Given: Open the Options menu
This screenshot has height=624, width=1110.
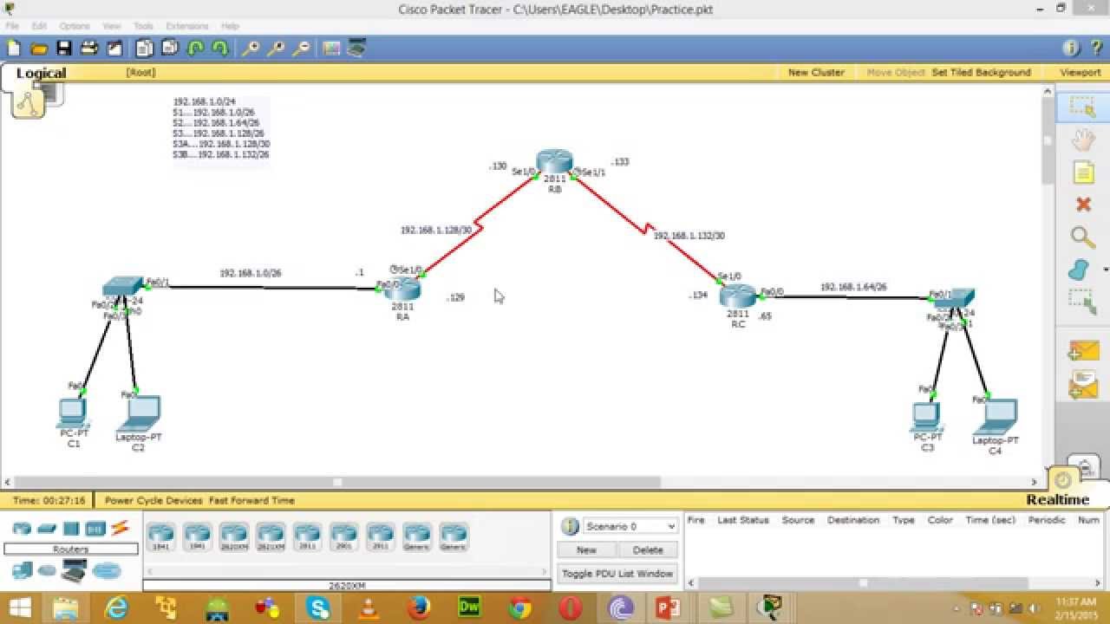Looking at the screenshot, I should tap(75, 26).
